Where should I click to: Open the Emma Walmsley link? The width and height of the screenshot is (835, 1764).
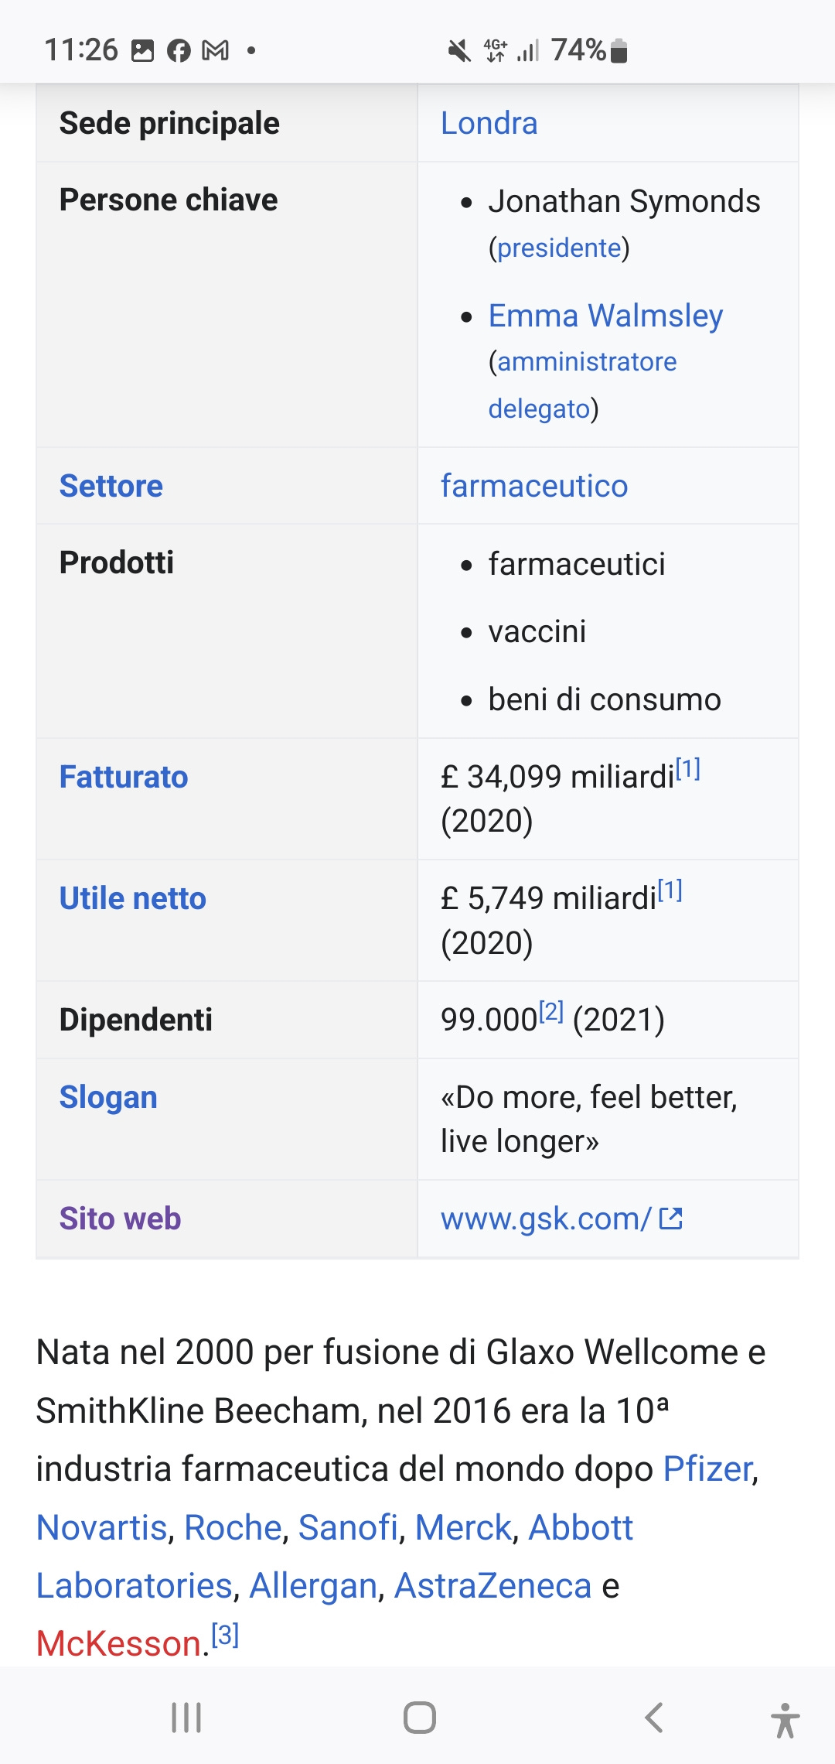click(605, 316)
